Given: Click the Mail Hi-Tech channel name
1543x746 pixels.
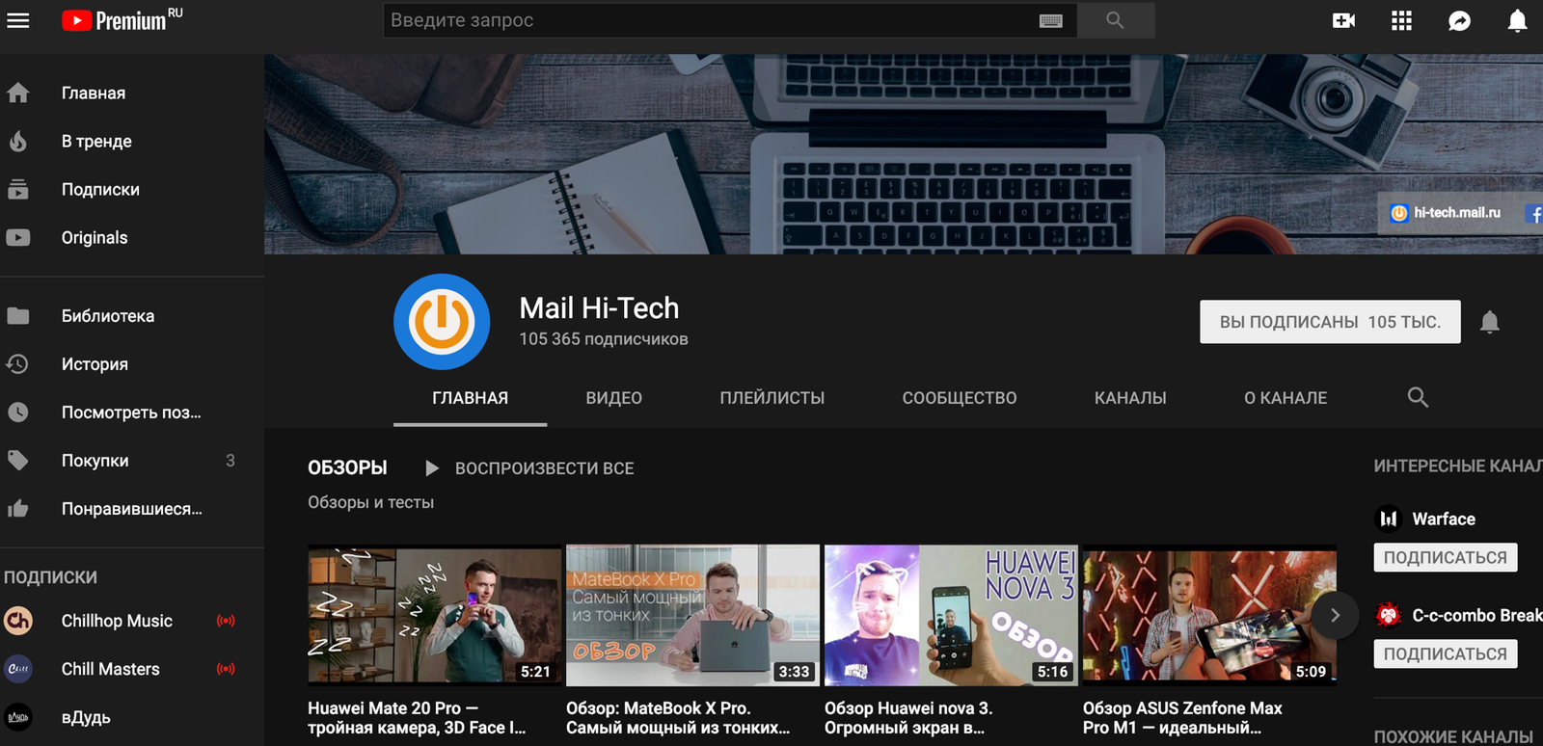Looking at the screenshot, I should (x=599, y=307).
